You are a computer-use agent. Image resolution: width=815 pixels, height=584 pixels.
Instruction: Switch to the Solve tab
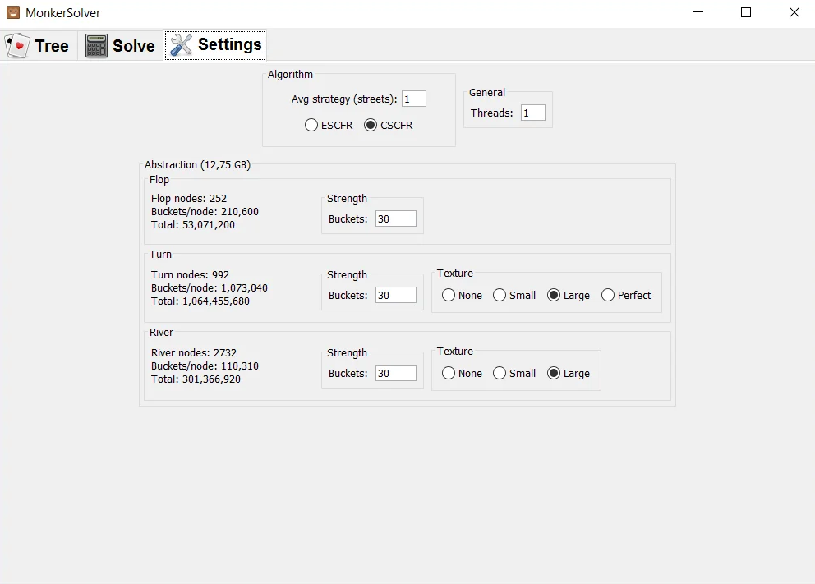coord(121,46)
